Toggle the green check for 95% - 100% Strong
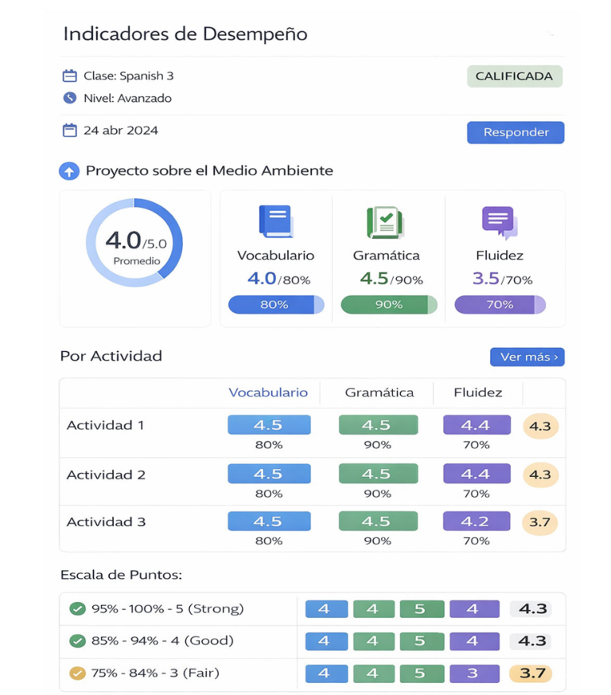611x695 pixels. coord(77,609)
